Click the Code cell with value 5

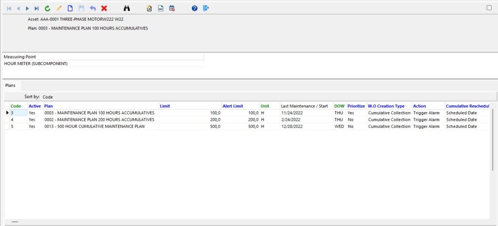(x=19, y=126)
